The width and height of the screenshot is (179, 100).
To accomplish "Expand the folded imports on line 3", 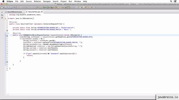I will click(x=8, y=18).
